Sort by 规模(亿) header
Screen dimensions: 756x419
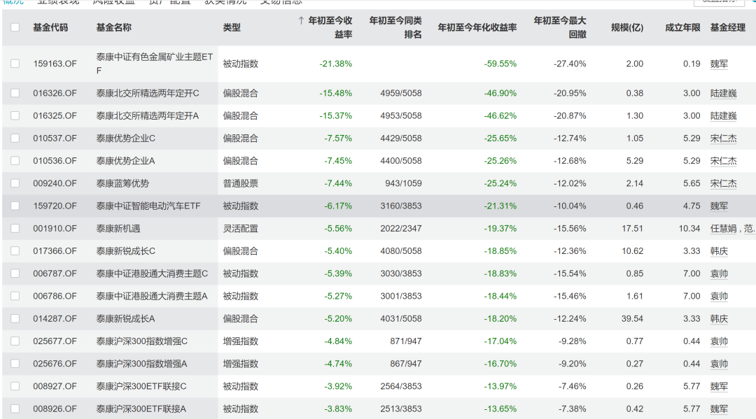coord(626,27)
